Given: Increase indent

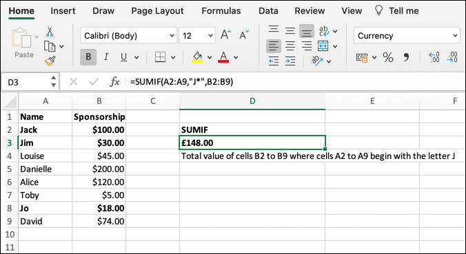Looking at the screenshot, I should click(290, 61).
